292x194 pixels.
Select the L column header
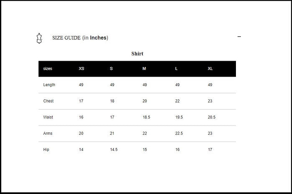point(177,69)
